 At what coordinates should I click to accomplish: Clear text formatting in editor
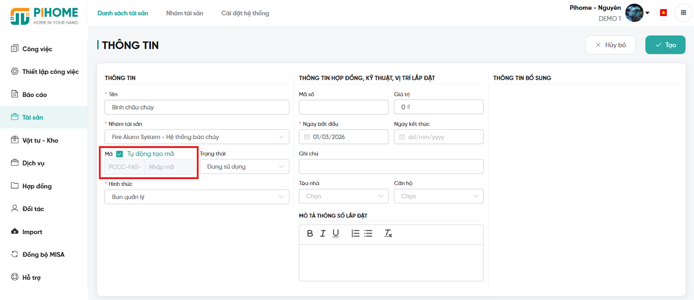click(388, 234)
